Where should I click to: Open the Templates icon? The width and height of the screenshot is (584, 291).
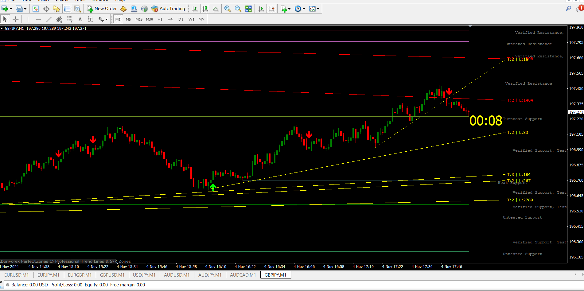312,9
